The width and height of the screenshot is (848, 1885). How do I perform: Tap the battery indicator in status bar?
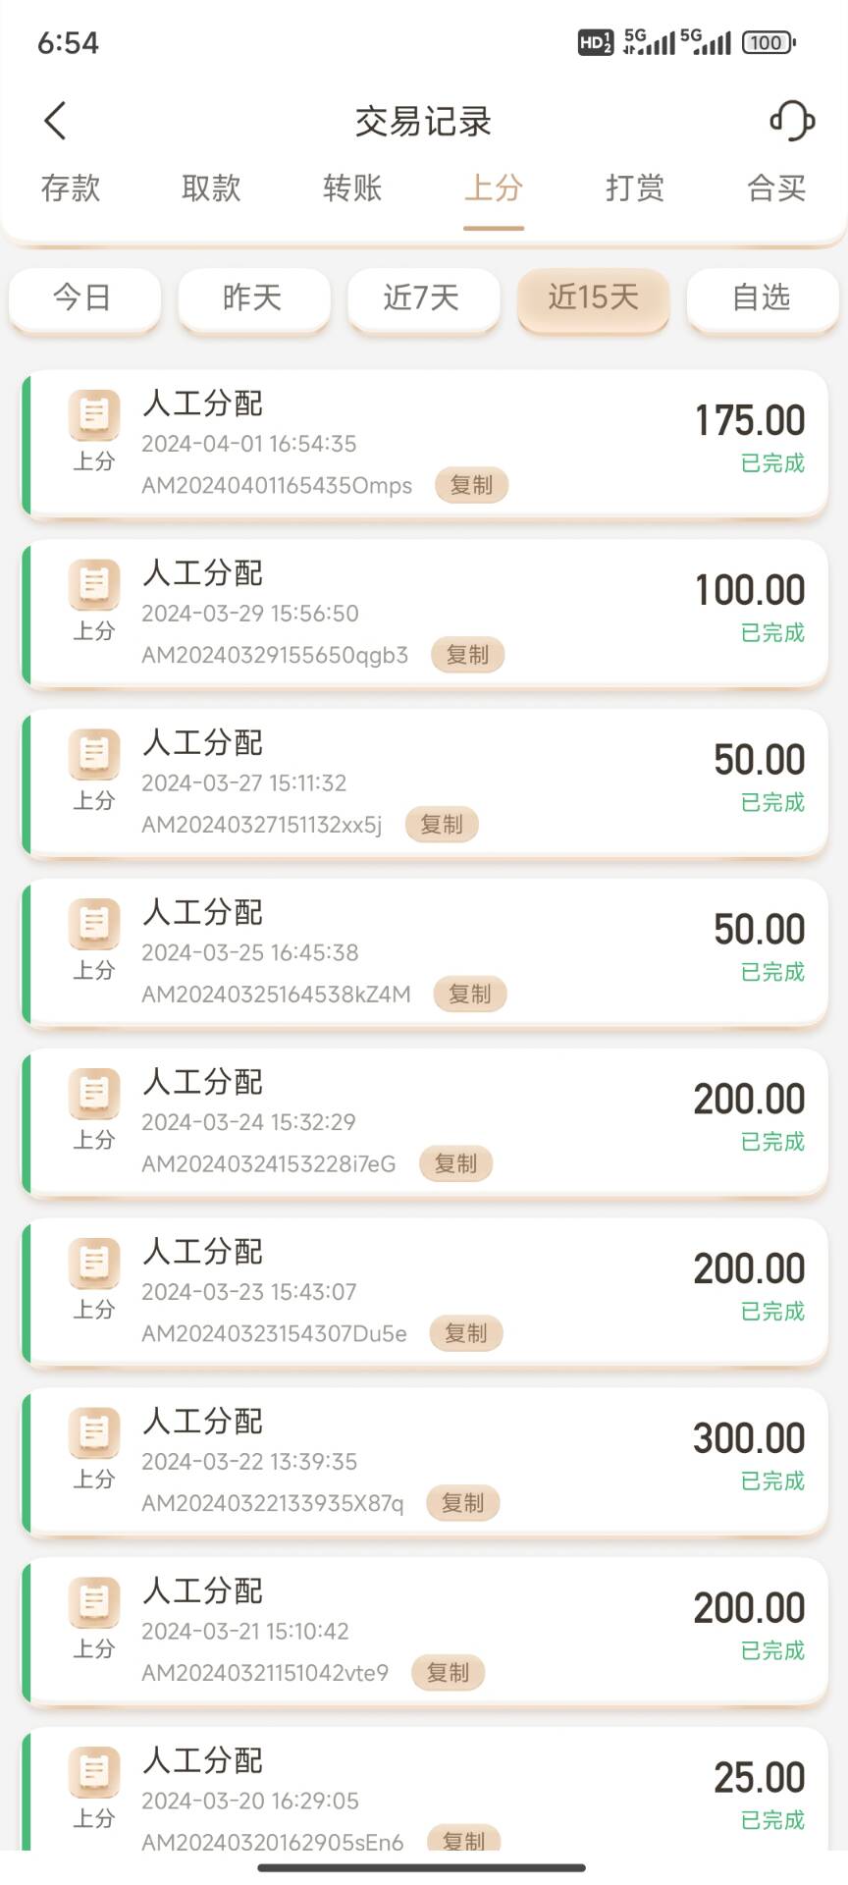coord(768,42)
